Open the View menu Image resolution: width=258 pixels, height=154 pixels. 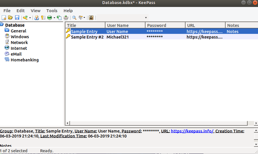point(35,11)
